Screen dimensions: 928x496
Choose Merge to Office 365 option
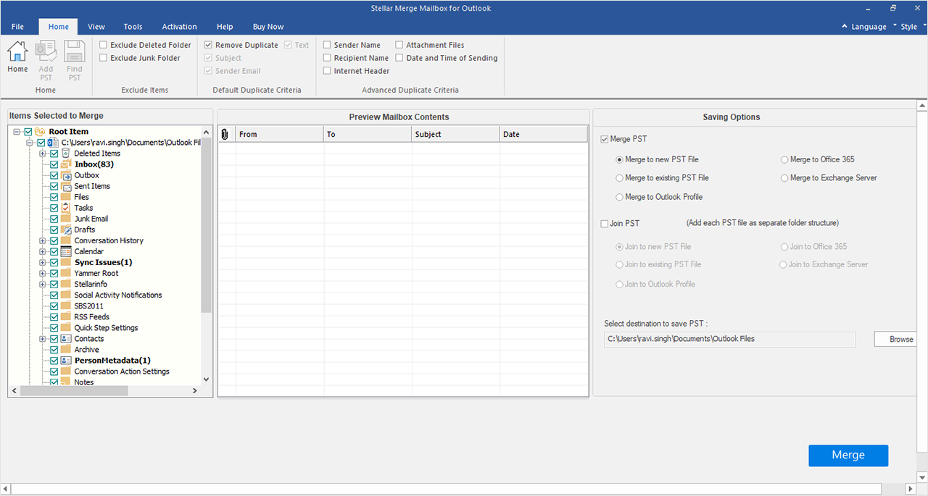pyautogui.click(x=784, y=159)
